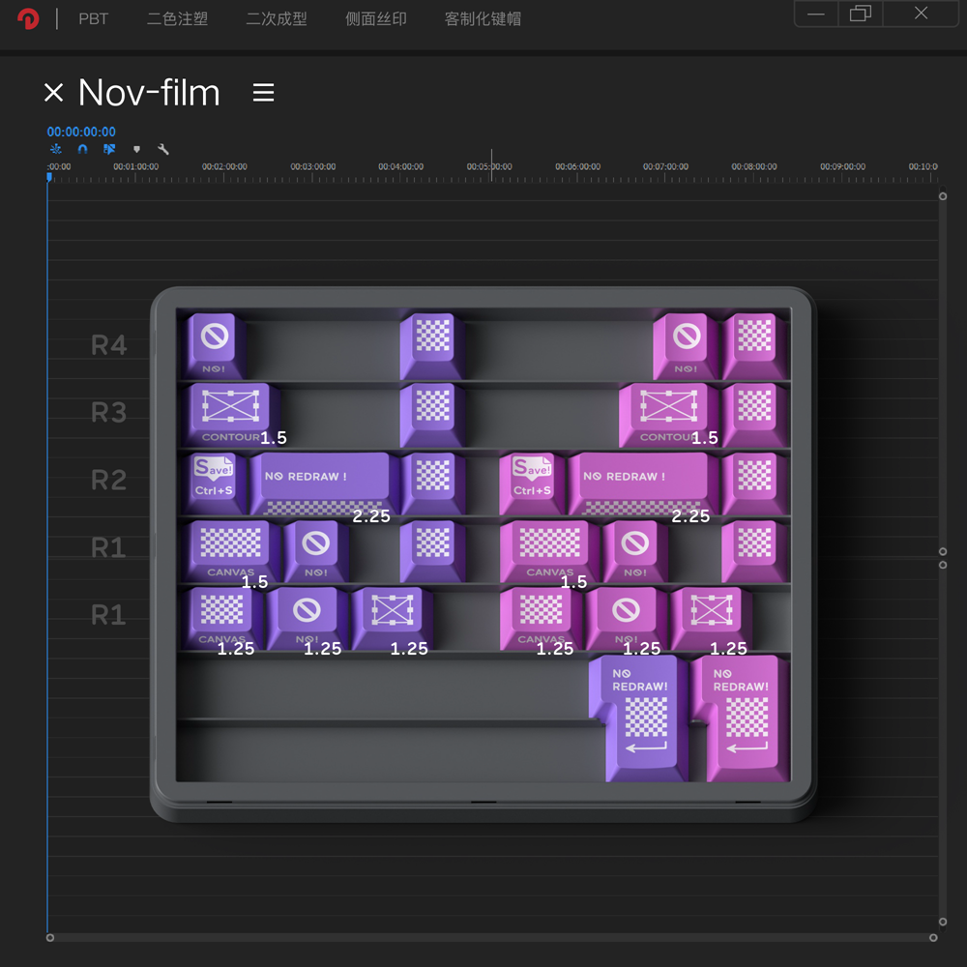
Task: Click the top handle of vertical scrollbar
Action: coord(942,196)
